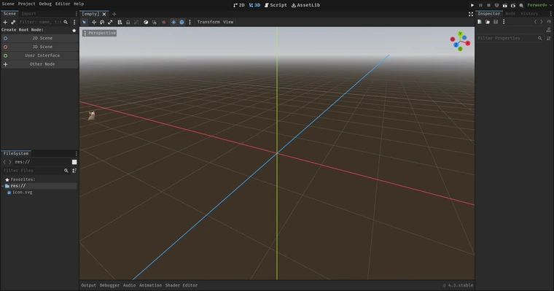This screenshot has width=554, height=291.
Task: Run the current scene clapper icon
Action: [505, 5]
